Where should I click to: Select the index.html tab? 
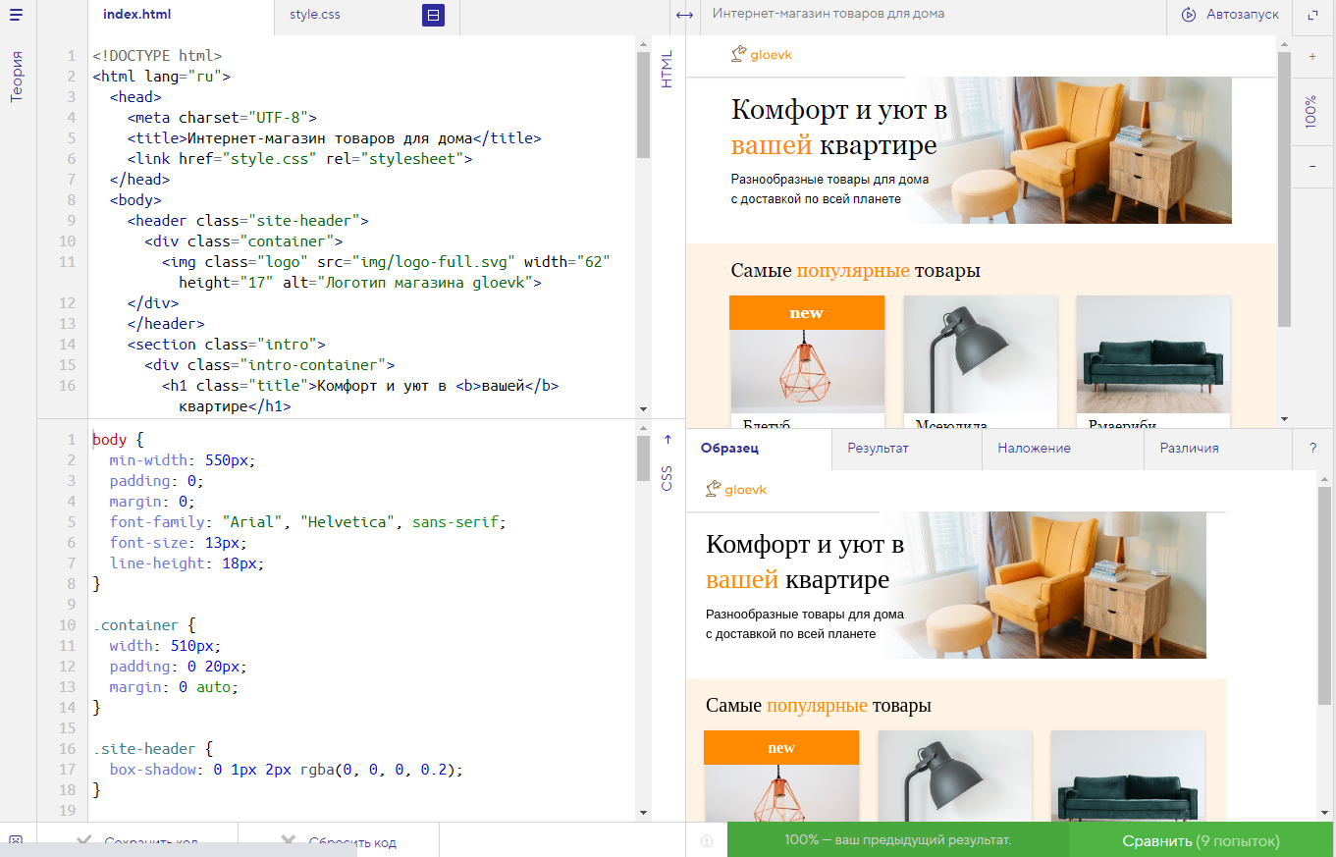(139, 15)
